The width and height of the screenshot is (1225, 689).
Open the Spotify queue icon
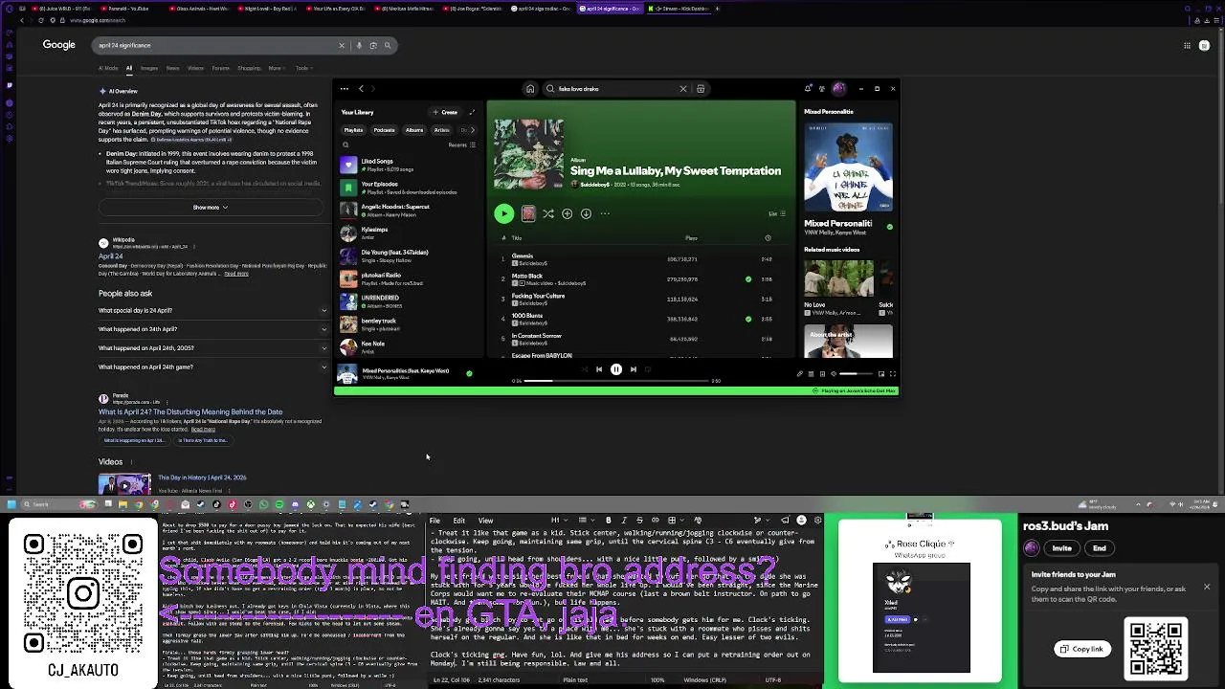[x=811, y=374]
